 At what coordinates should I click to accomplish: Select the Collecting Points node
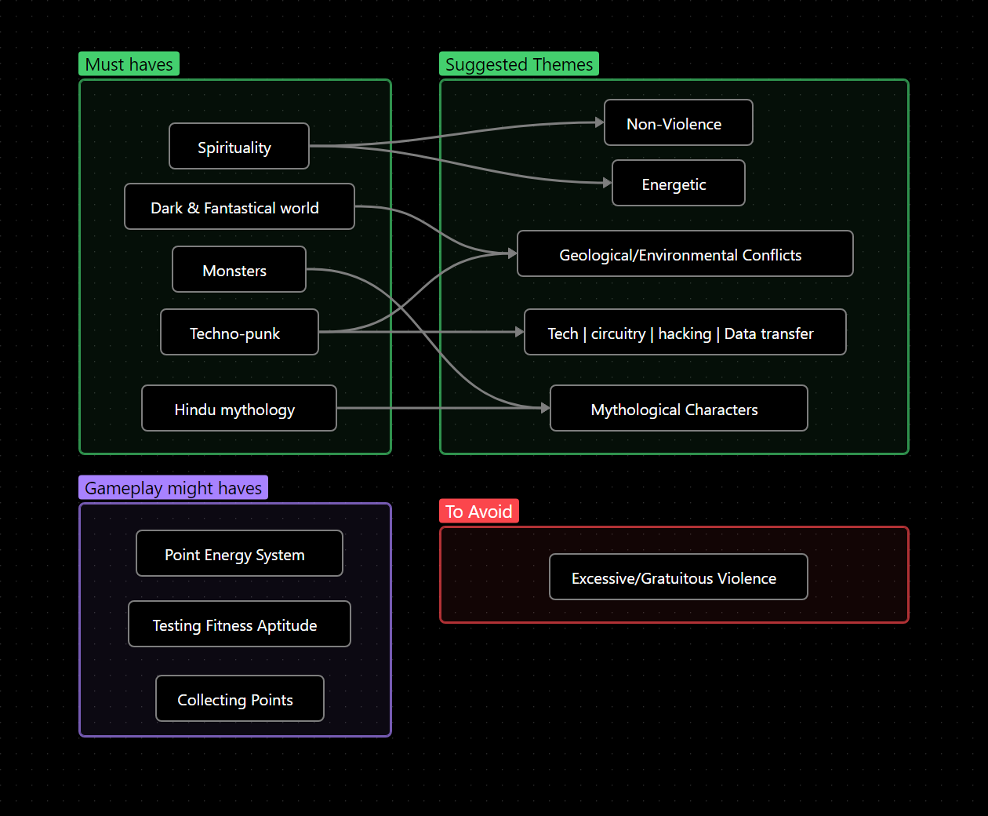[x=239, y=698]
